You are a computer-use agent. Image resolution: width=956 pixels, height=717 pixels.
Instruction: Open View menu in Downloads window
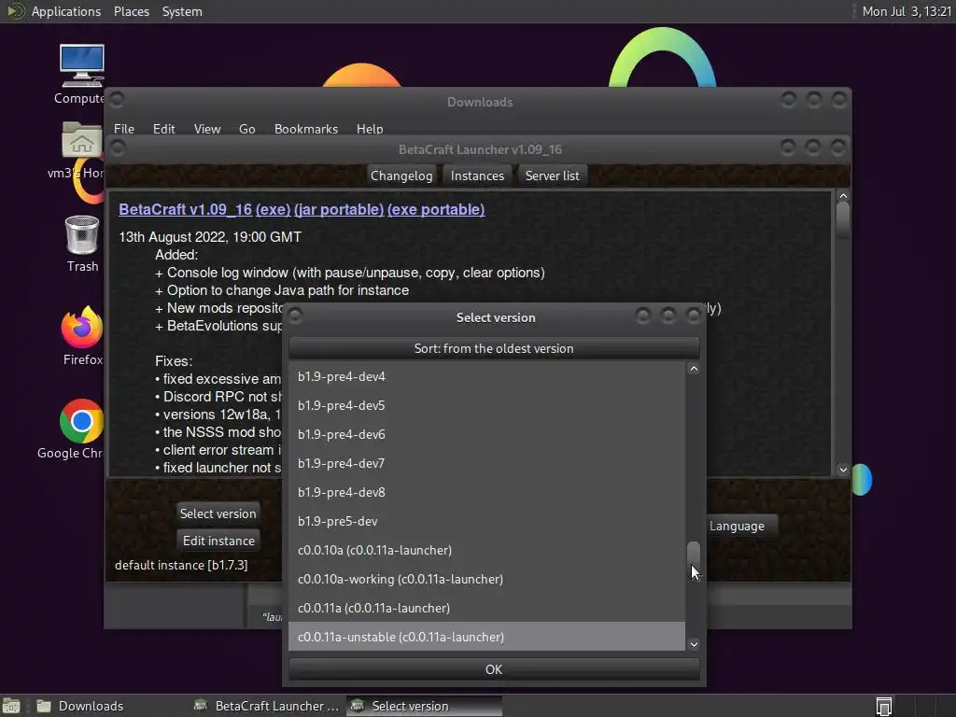point(207,129)
